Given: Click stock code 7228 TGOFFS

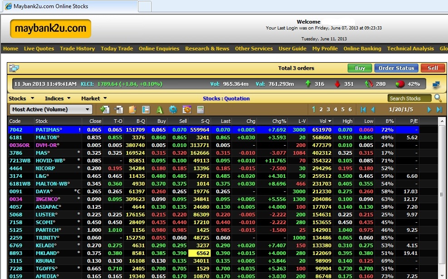Looking at the screenshot, I should point(16,269).
